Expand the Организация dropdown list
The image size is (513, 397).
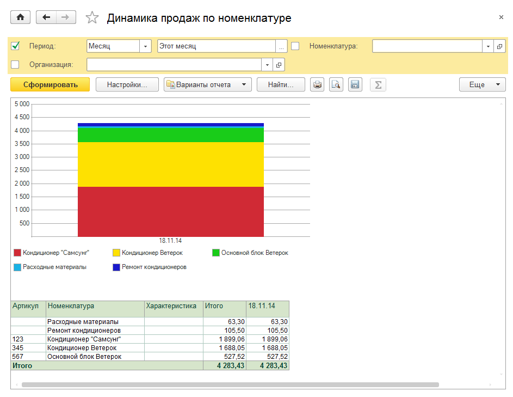click(x=267, y=65)
